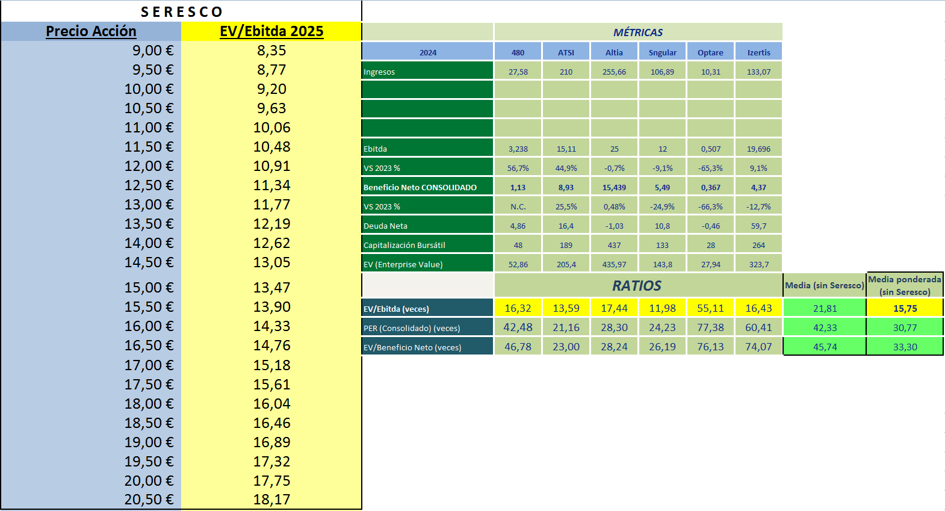Select the 20,50 € price cell
The image size is (945, 511).
(91, 500)
